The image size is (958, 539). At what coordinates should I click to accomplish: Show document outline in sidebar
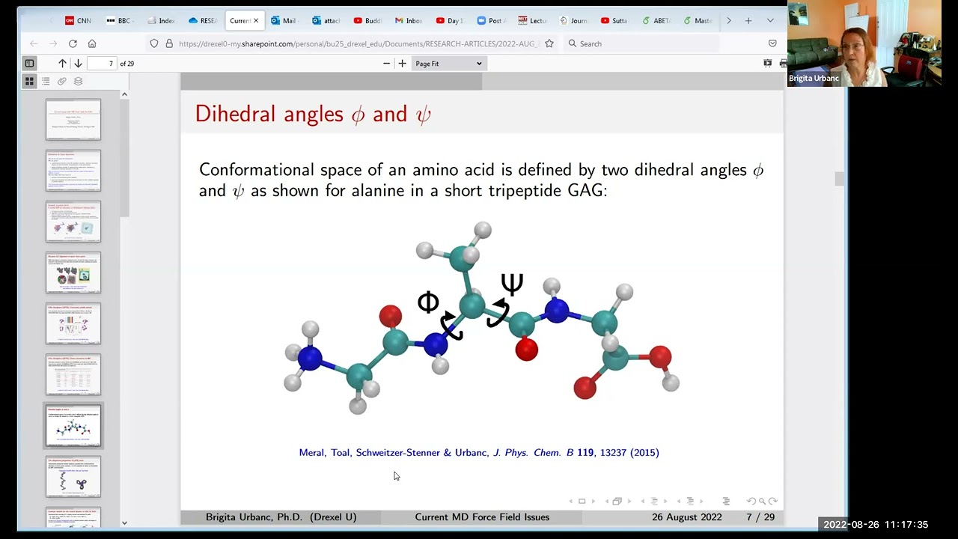click(x=46, y=81)
